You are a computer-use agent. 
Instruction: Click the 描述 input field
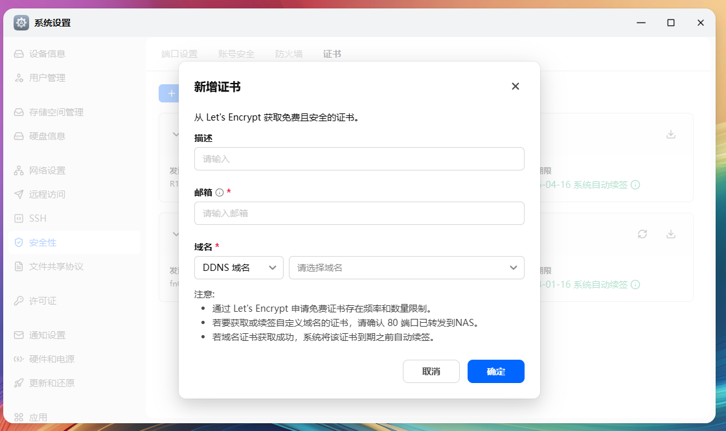[x=359, y=159]
